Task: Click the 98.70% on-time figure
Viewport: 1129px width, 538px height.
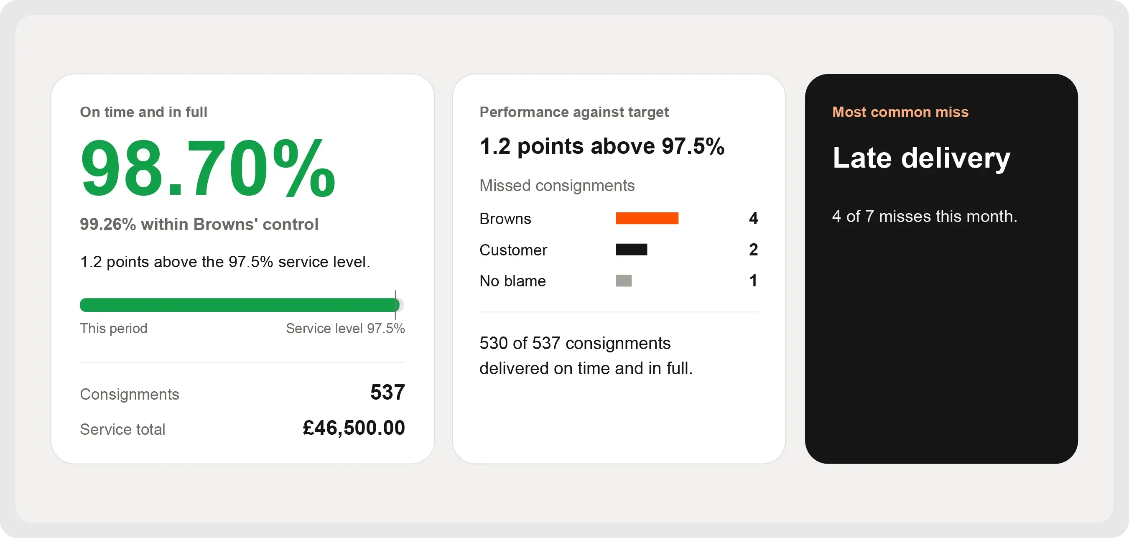Action: [x=208, y=168]
